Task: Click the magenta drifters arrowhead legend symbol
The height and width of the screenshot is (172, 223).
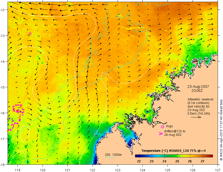Action: [x=161, y=134]
